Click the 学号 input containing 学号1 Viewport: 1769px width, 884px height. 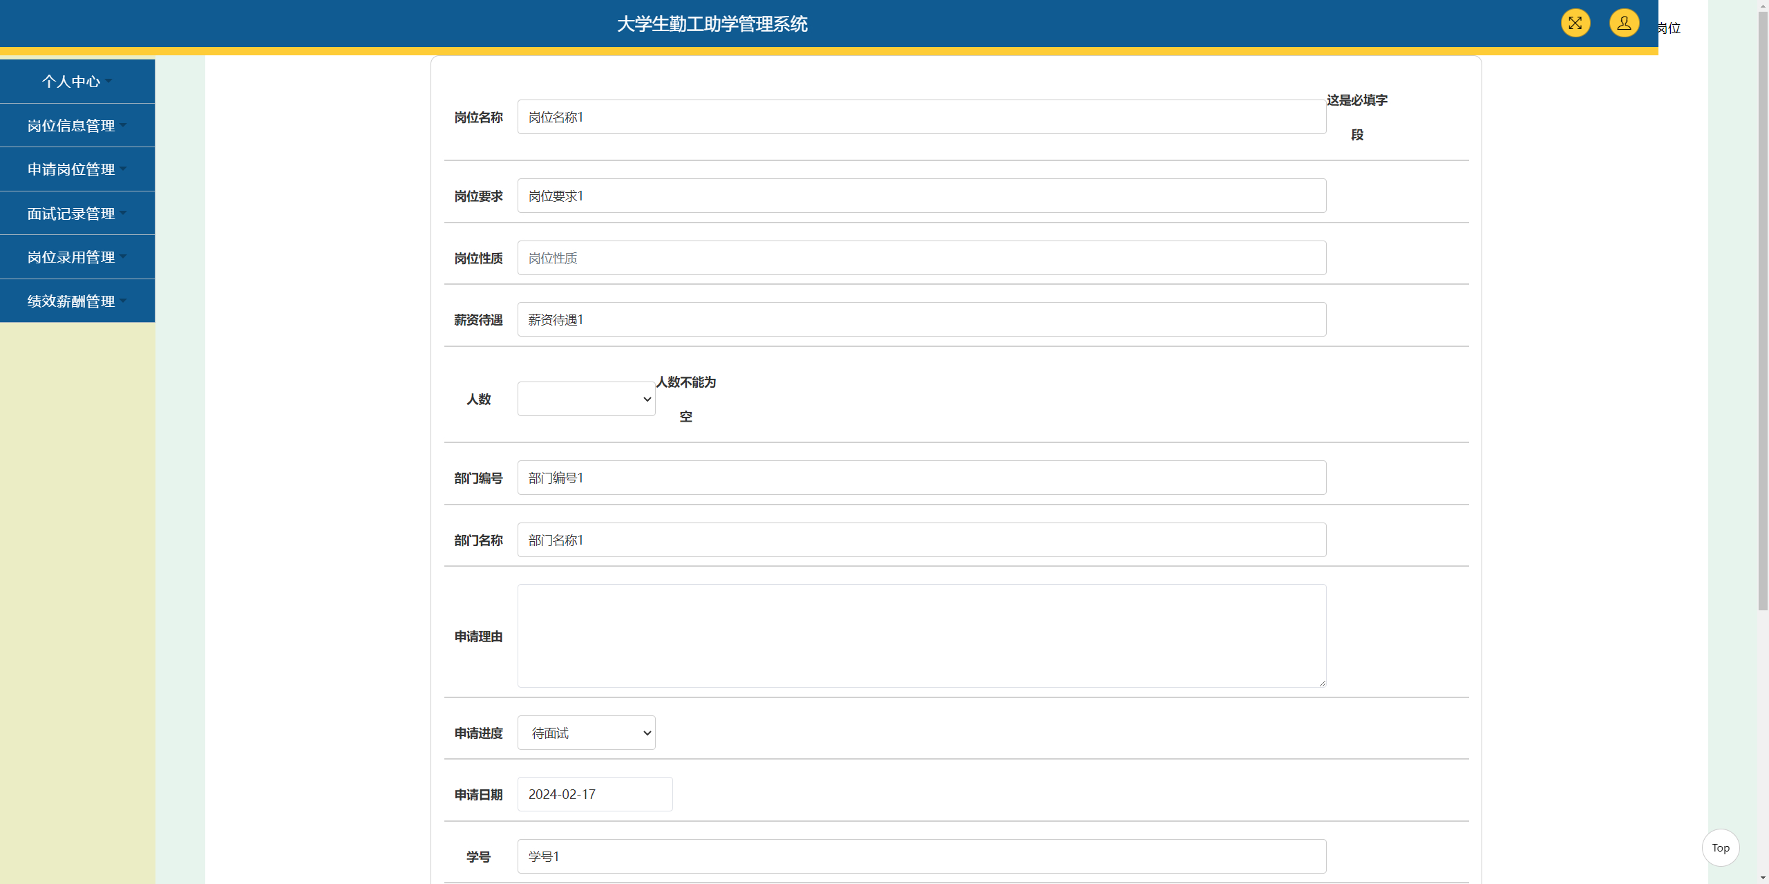(x=920, y=856)
